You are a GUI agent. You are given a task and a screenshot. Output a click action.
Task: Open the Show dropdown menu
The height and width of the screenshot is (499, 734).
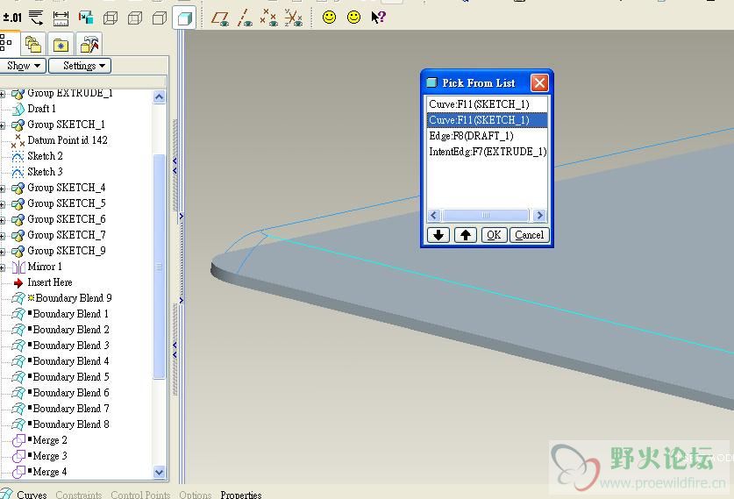(x=23, y=66)
